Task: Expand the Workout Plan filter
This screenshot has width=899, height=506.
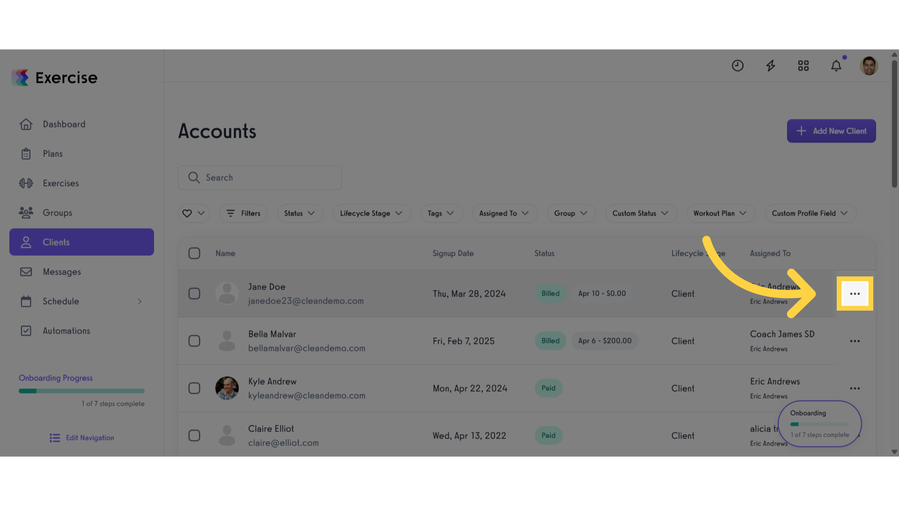Action: point(721,213)
